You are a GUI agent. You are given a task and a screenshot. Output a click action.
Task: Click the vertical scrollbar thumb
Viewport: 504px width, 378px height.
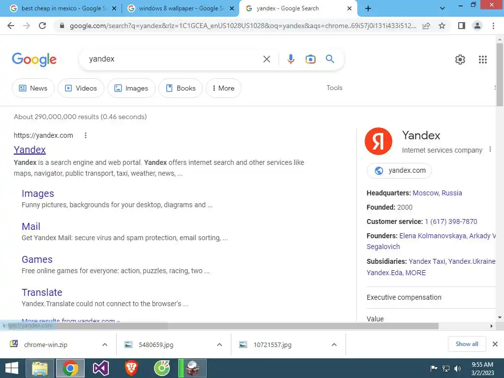point(500,74)
